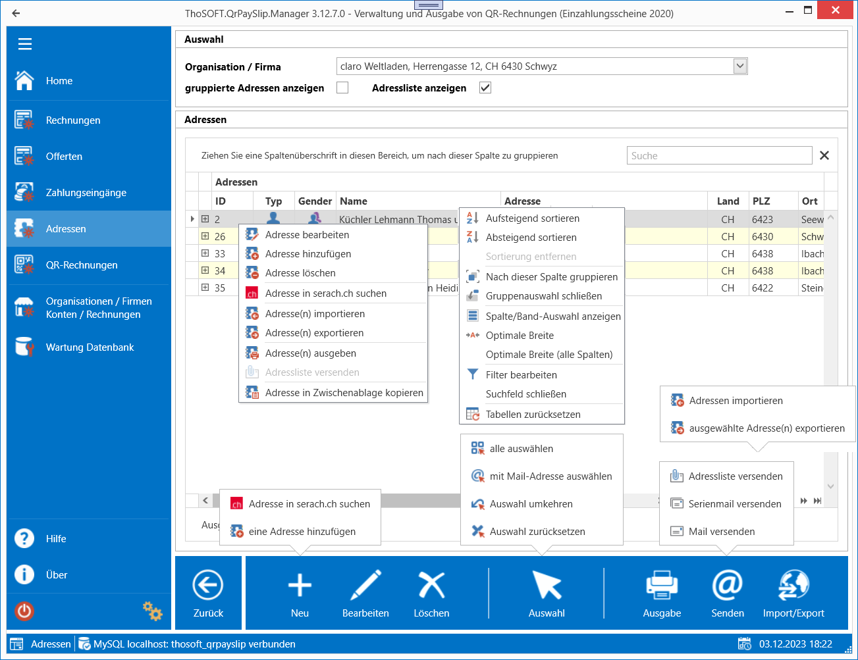858x660 pixels.
Task: Click Adressen importieren popup item
Action: 757,401
